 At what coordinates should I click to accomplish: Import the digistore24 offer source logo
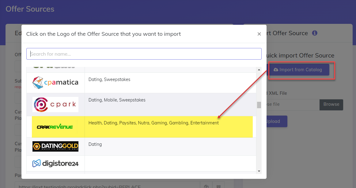coord(55,164)
